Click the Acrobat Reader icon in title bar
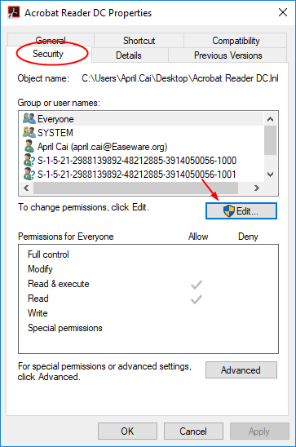Screen dimensions: 296x447 click(14, 12)
